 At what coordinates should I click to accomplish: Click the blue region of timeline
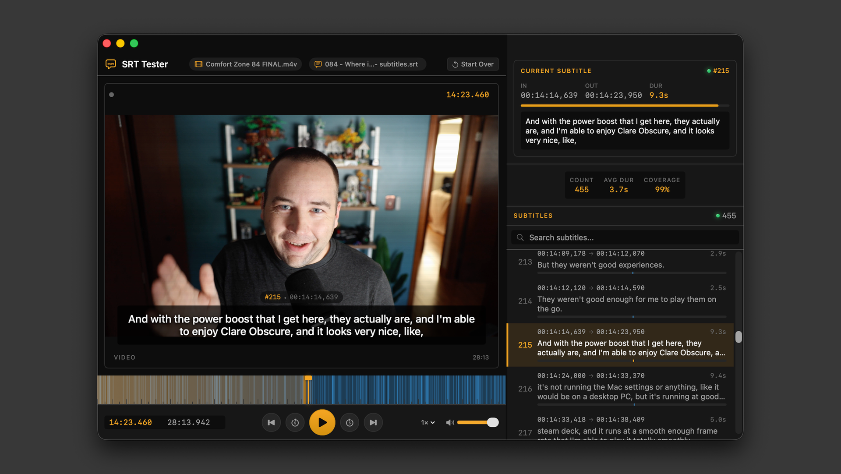pyautogui.click(x=407, y=390)
